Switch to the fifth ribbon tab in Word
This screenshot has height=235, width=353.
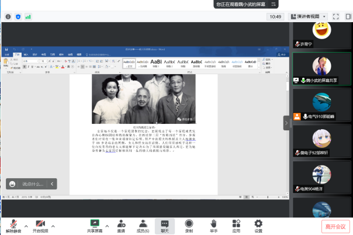tap(44, 54)
